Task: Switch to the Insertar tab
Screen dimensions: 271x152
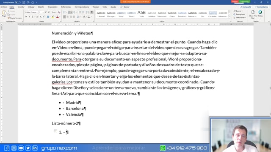Action: 21,7
